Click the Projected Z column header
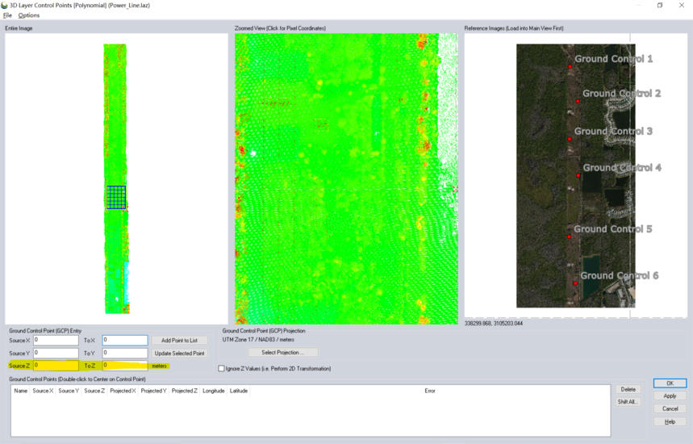This screenshot has width=693, height=444. click(x=184, y=391)
